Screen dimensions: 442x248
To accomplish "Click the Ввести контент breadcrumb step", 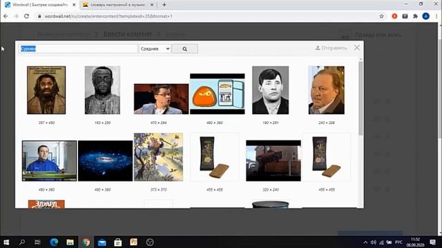I will 128,34.
